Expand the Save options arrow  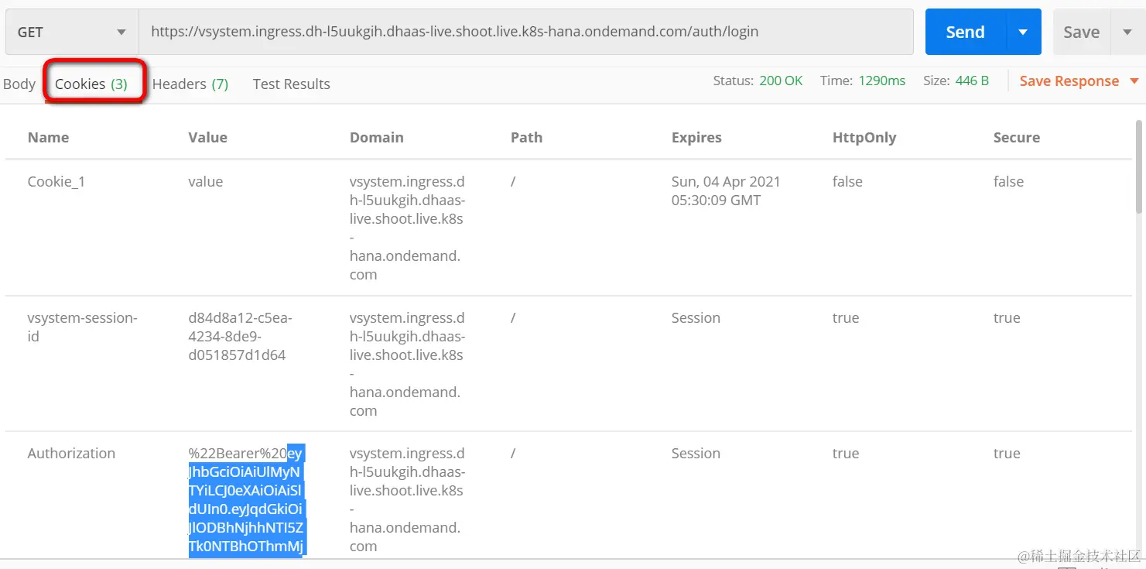point(1126,33)
